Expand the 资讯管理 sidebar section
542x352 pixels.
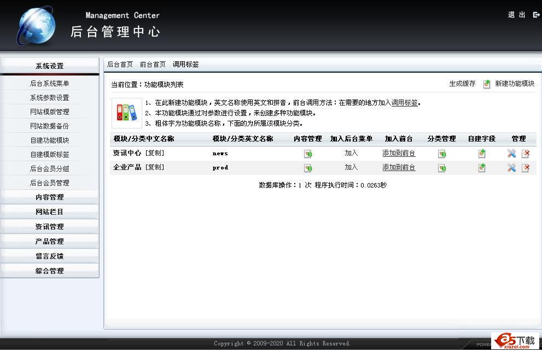(x=49, y=227)
